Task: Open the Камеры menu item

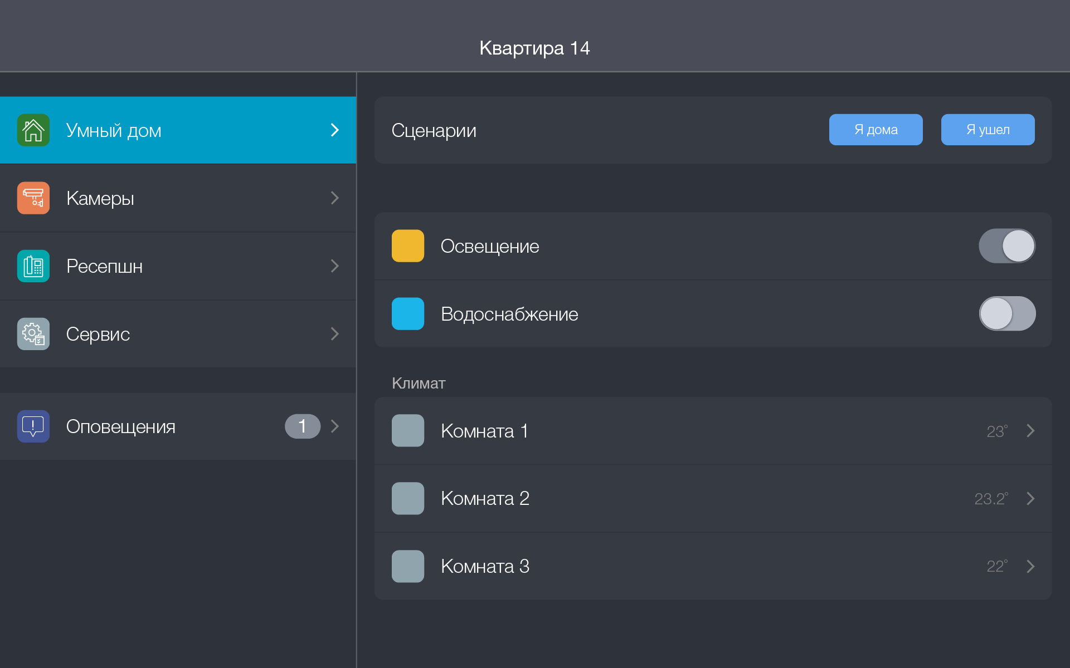Action: [178, 198]
